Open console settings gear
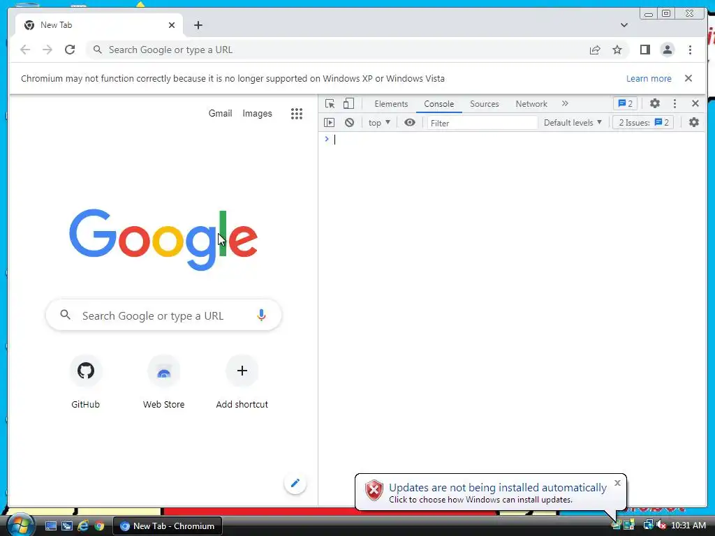 (x=693, y=122)
